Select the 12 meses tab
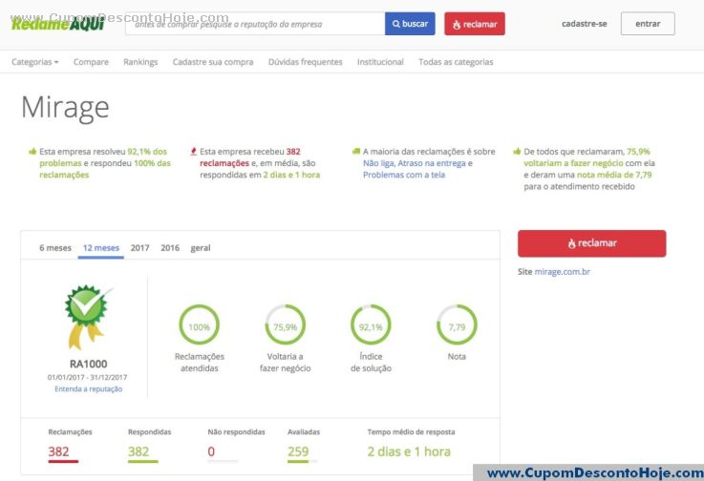Image resolution: width=704 pixels, height=481 pixels. tap(101, 248)
